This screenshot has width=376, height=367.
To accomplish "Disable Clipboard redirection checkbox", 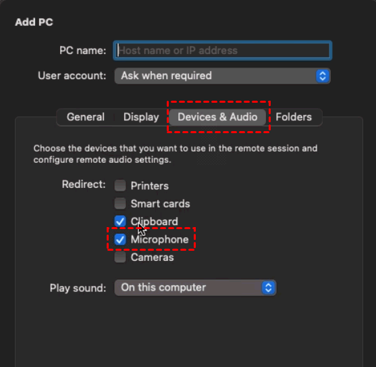I will click(x=120, y=221).
